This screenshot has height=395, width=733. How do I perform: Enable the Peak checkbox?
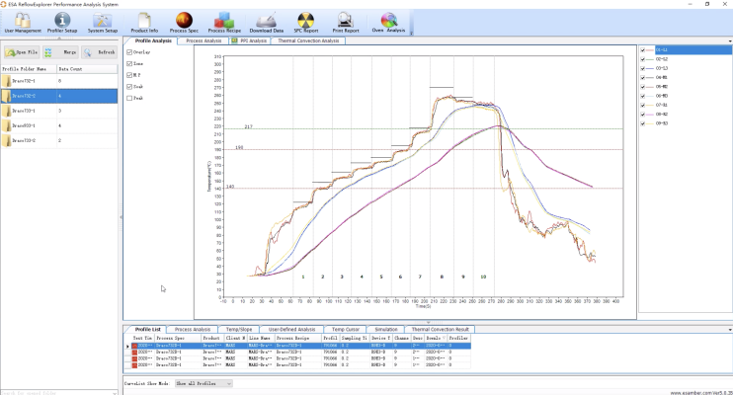(130, 98)
